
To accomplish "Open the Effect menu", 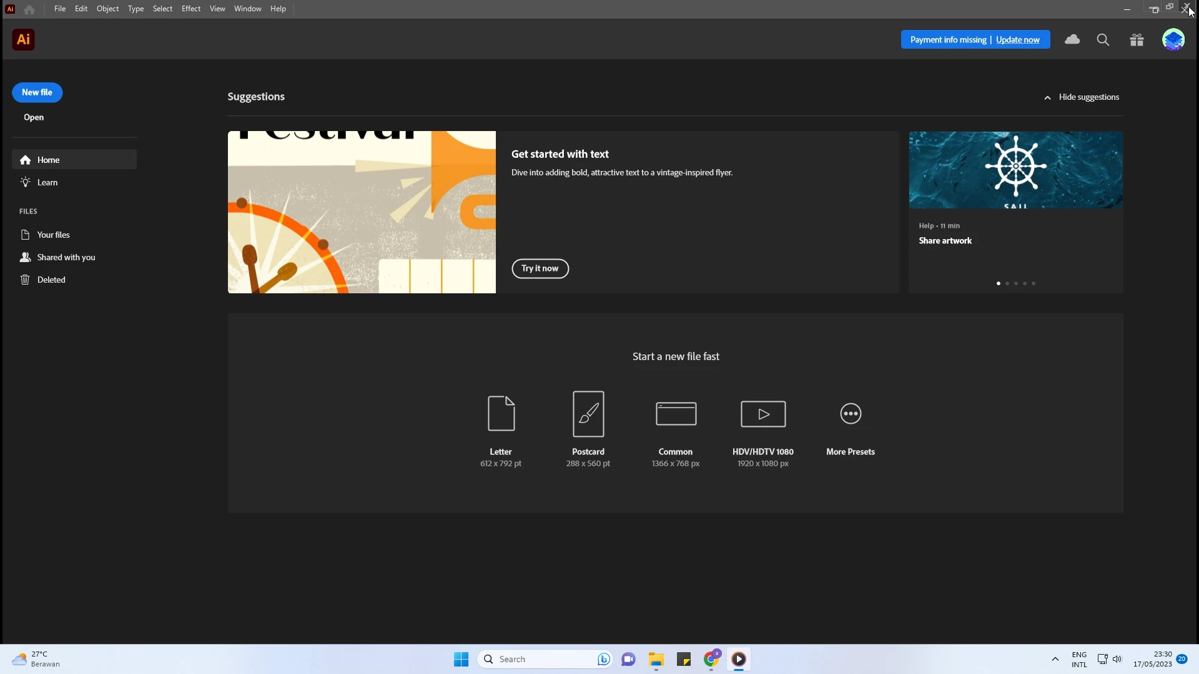I will [190, 9].
